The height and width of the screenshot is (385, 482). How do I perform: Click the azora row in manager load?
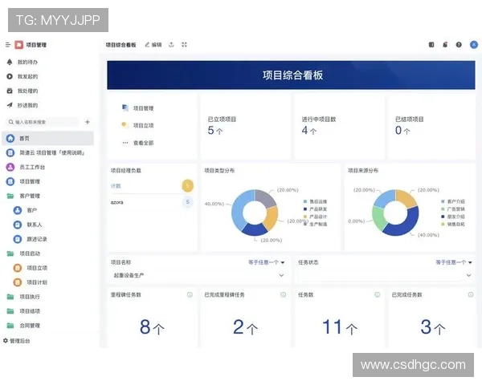coord(152,202)
